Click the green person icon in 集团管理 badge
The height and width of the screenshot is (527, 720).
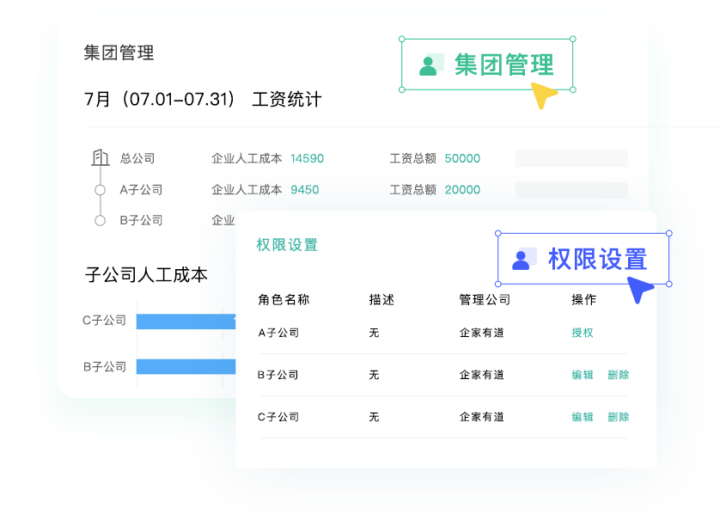428,65
